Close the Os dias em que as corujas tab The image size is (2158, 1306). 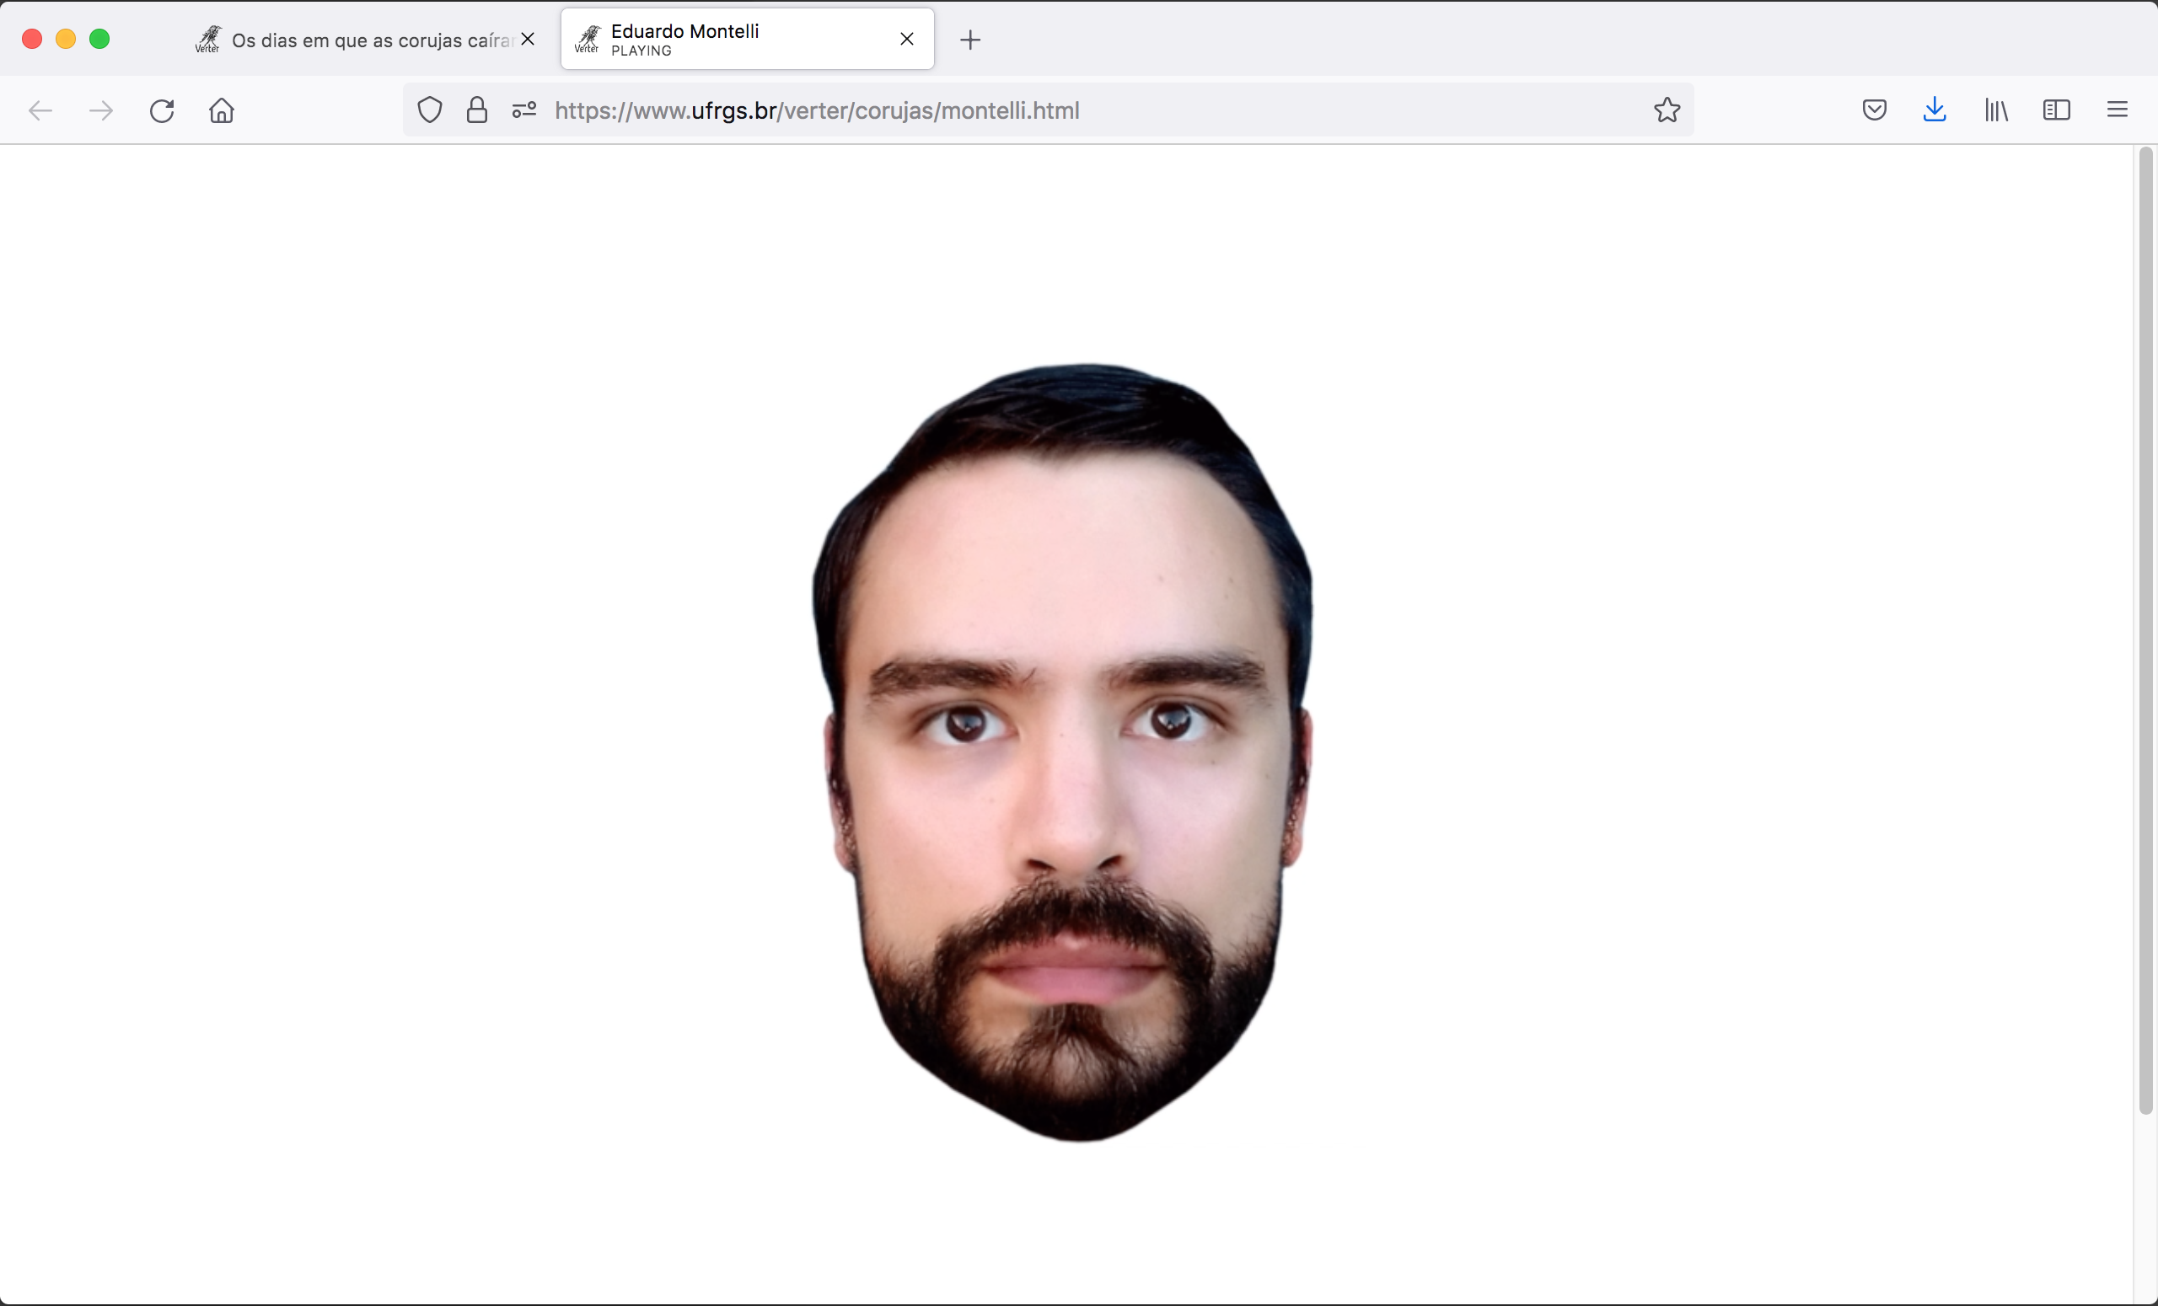click(528, 40)
